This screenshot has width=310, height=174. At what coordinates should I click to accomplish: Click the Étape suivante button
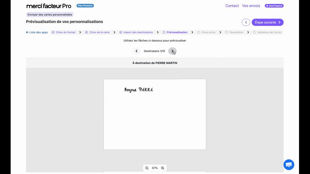[x=268, y=22]
